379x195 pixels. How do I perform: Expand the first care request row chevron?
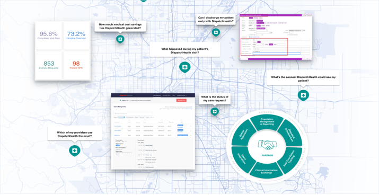click(x=191, y=126)
